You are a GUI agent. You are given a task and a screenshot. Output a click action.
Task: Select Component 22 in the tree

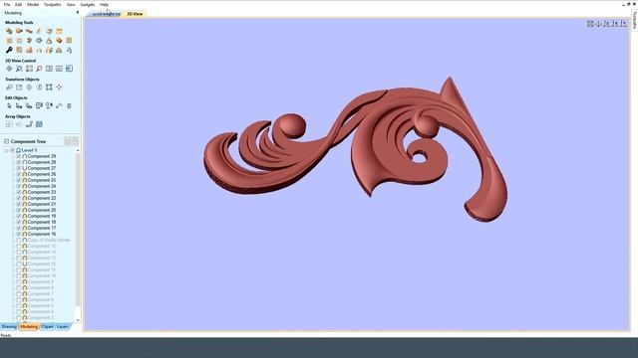point(42,198)
